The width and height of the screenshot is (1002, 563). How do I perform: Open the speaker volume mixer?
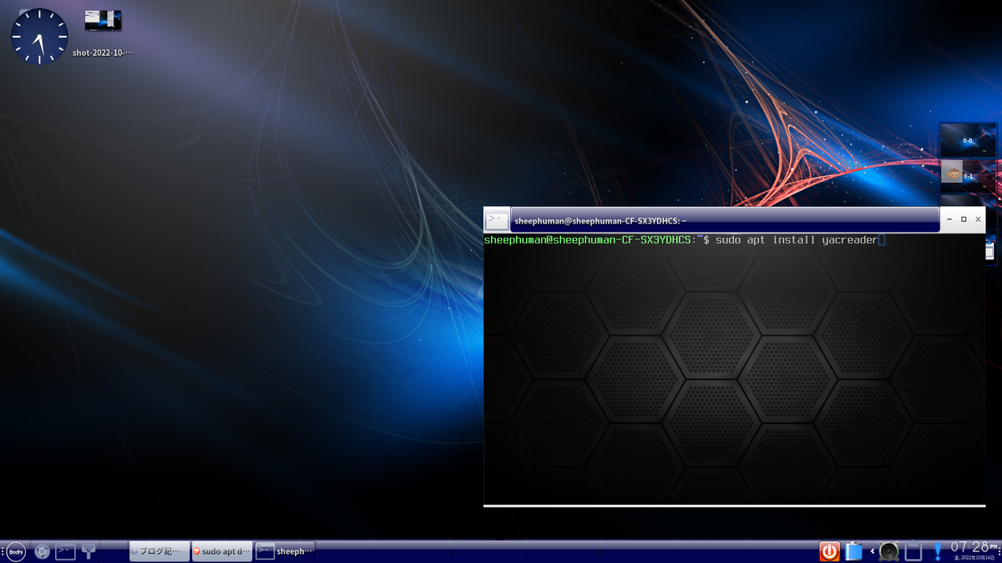[x=889, y=551]
